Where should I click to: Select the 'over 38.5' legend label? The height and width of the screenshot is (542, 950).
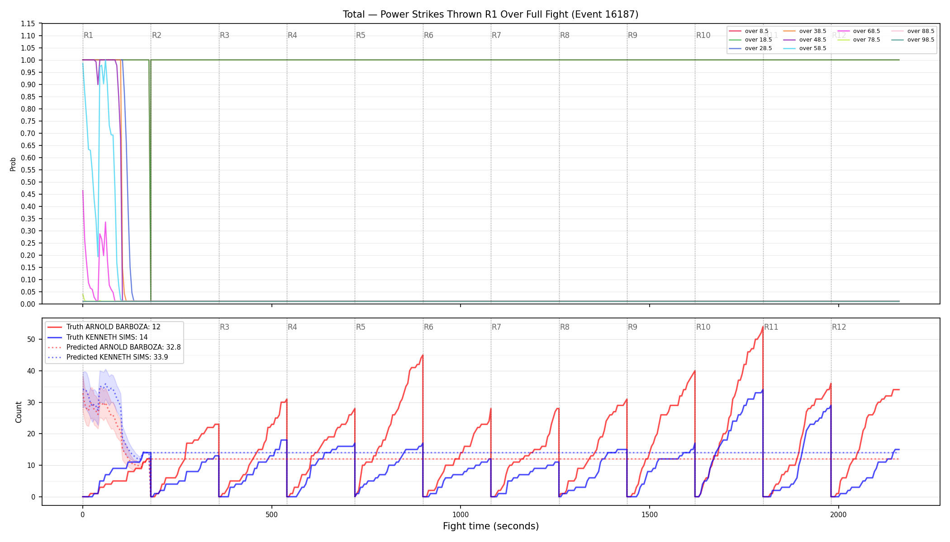pos(813,31)
